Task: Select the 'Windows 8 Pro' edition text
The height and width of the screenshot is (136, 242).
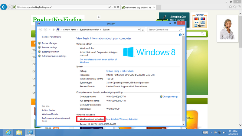Action: 87,48
